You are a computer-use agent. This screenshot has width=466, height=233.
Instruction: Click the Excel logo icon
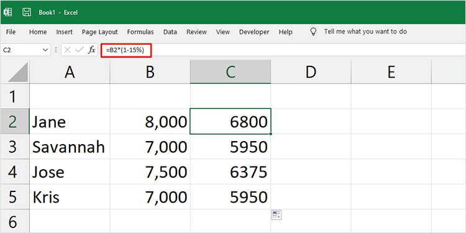tap(8, 12)
